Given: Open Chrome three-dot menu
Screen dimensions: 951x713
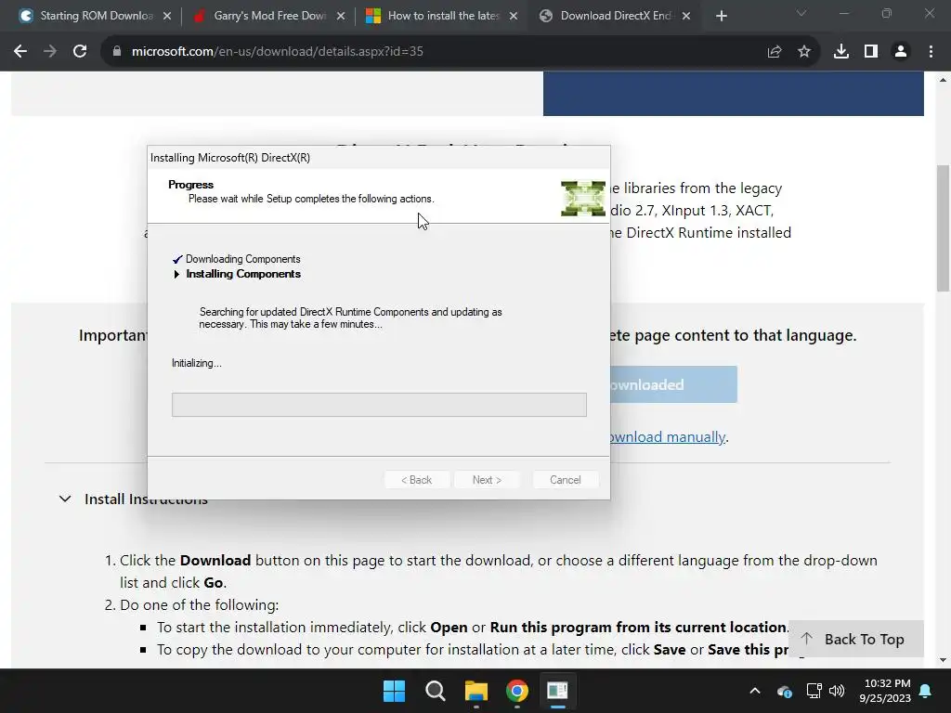Looking at the screenshot, I should coord(931,52).
